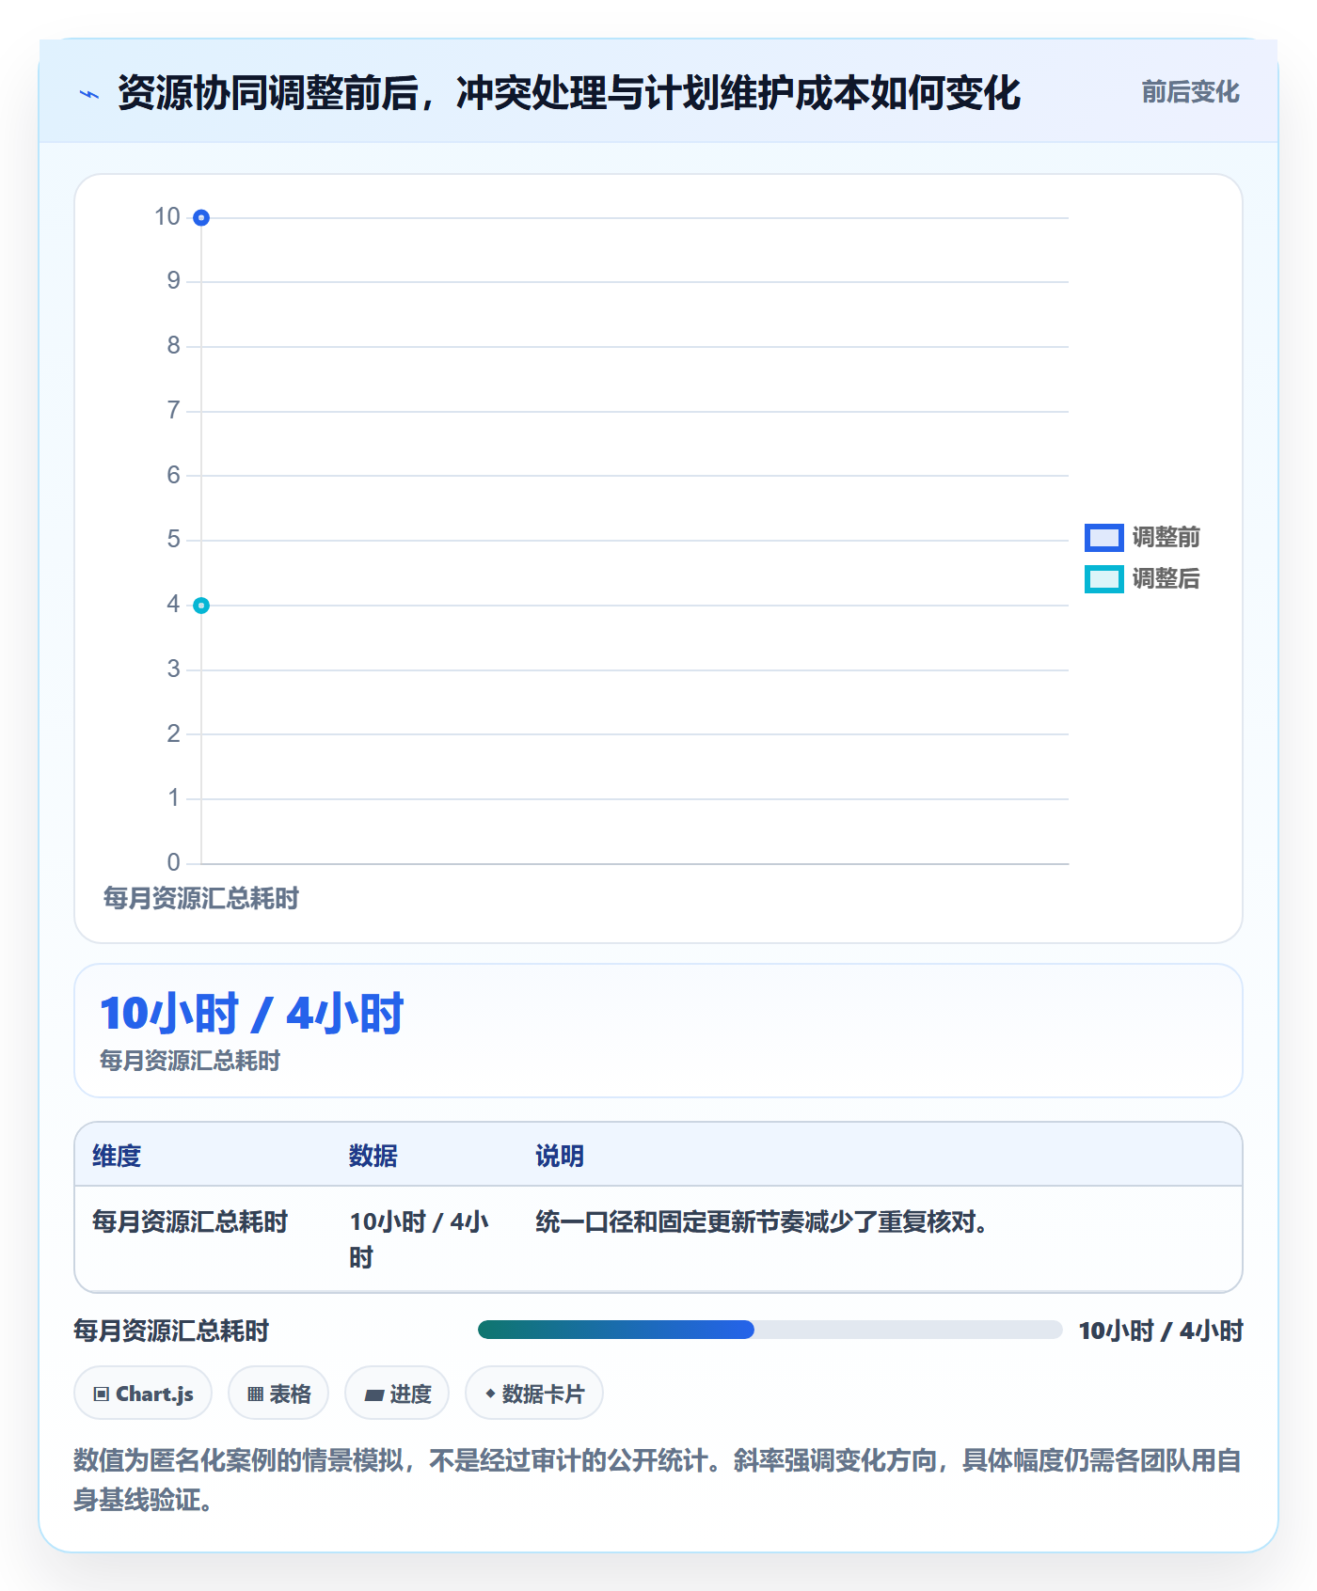Click the data card subtitle 每月资源汇总耗时
The width and height of the screenshot is (1317, 1591).
tap(190, 1061)
